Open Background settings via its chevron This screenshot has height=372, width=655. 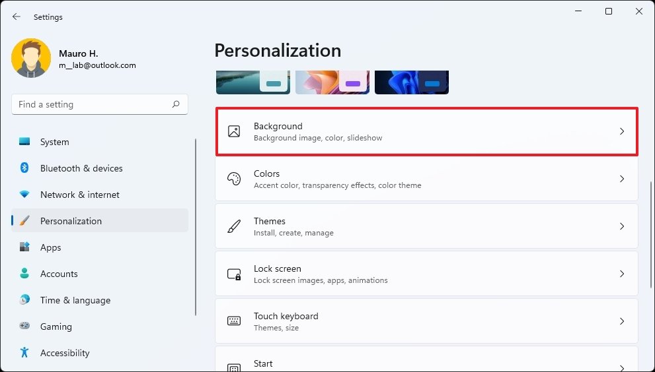pyautogui.click(x=622, y=131)
